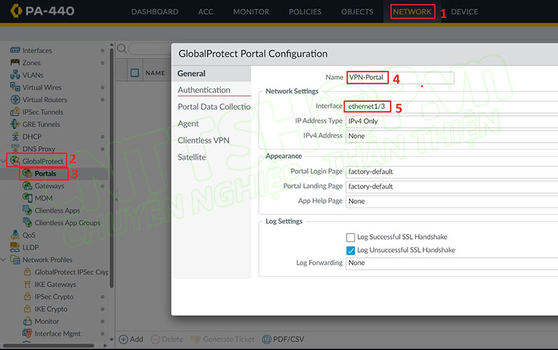Click the Portals icon
The image size is (558, 350).
(x=27, y=173)
